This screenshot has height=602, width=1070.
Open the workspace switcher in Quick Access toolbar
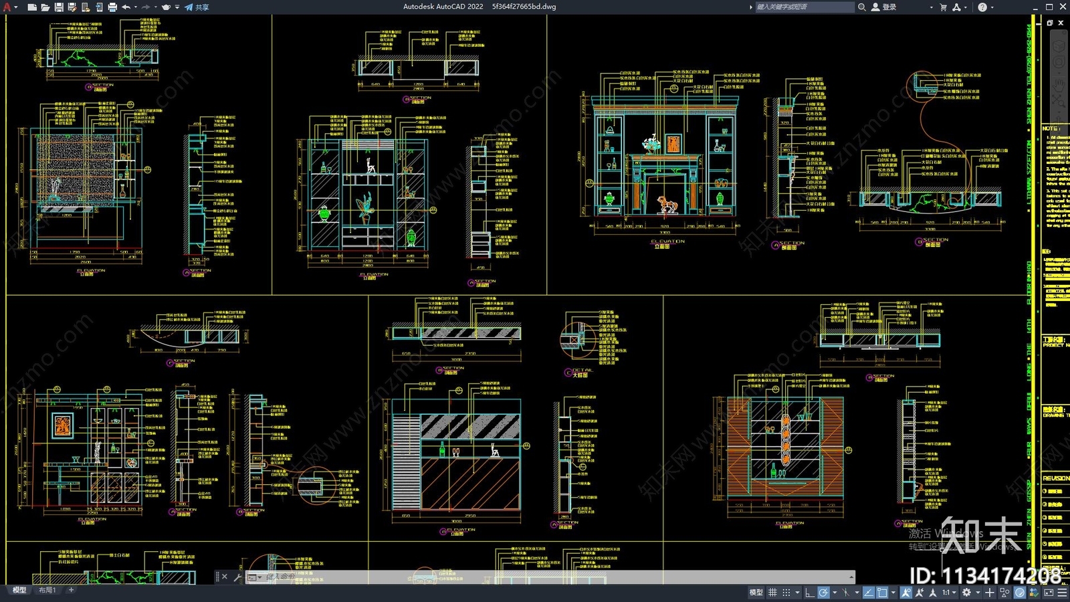pos(166,7)
